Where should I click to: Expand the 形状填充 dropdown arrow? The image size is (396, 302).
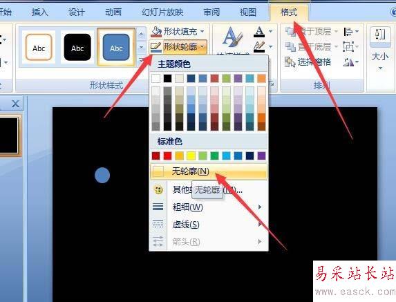point(202,32)
